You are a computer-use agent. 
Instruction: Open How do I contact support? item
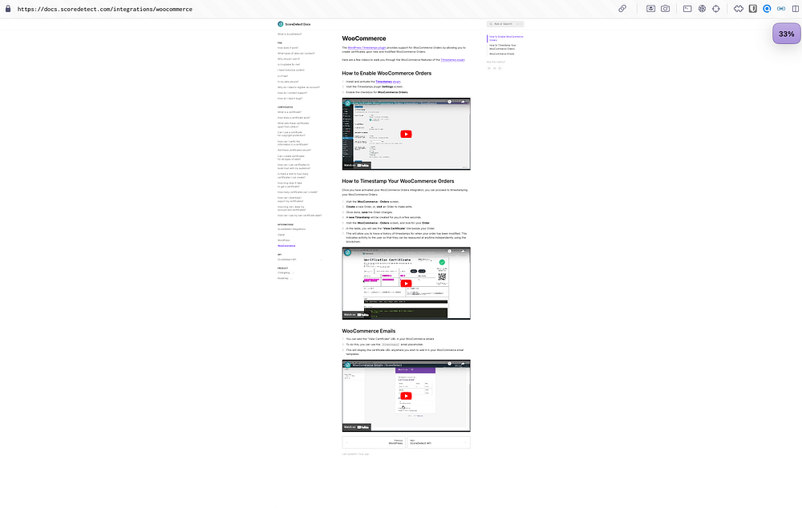point(293,93)
